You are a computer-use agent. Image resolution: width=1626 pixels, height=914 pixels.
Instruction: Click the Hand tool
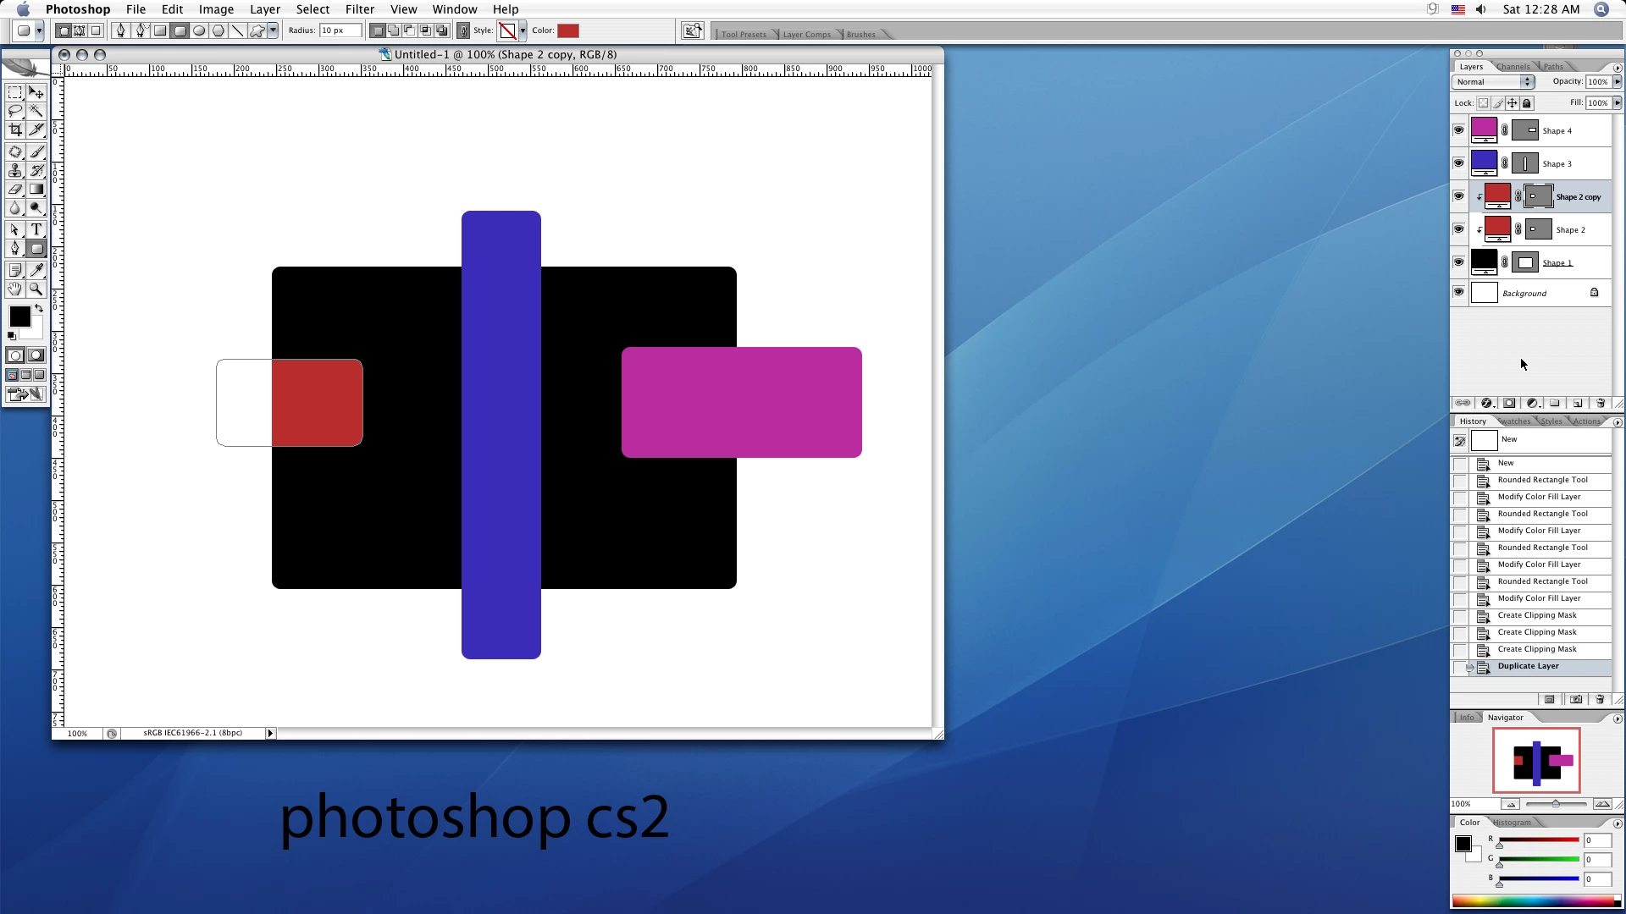pyautogui.click(x=15, y=289)
